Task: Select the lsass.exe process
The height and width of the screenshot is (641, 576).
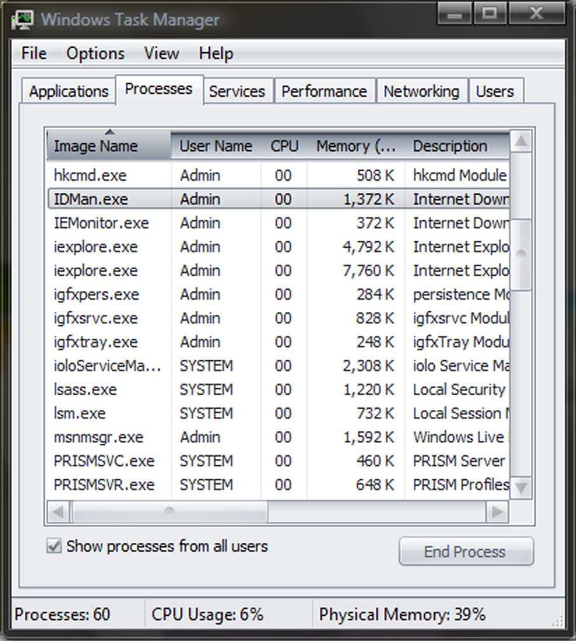Action: (278, 389)
